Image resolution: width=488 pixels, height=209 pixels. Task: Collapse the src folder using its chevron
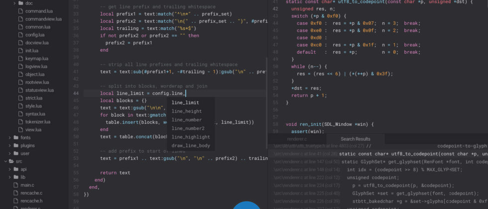4,161
